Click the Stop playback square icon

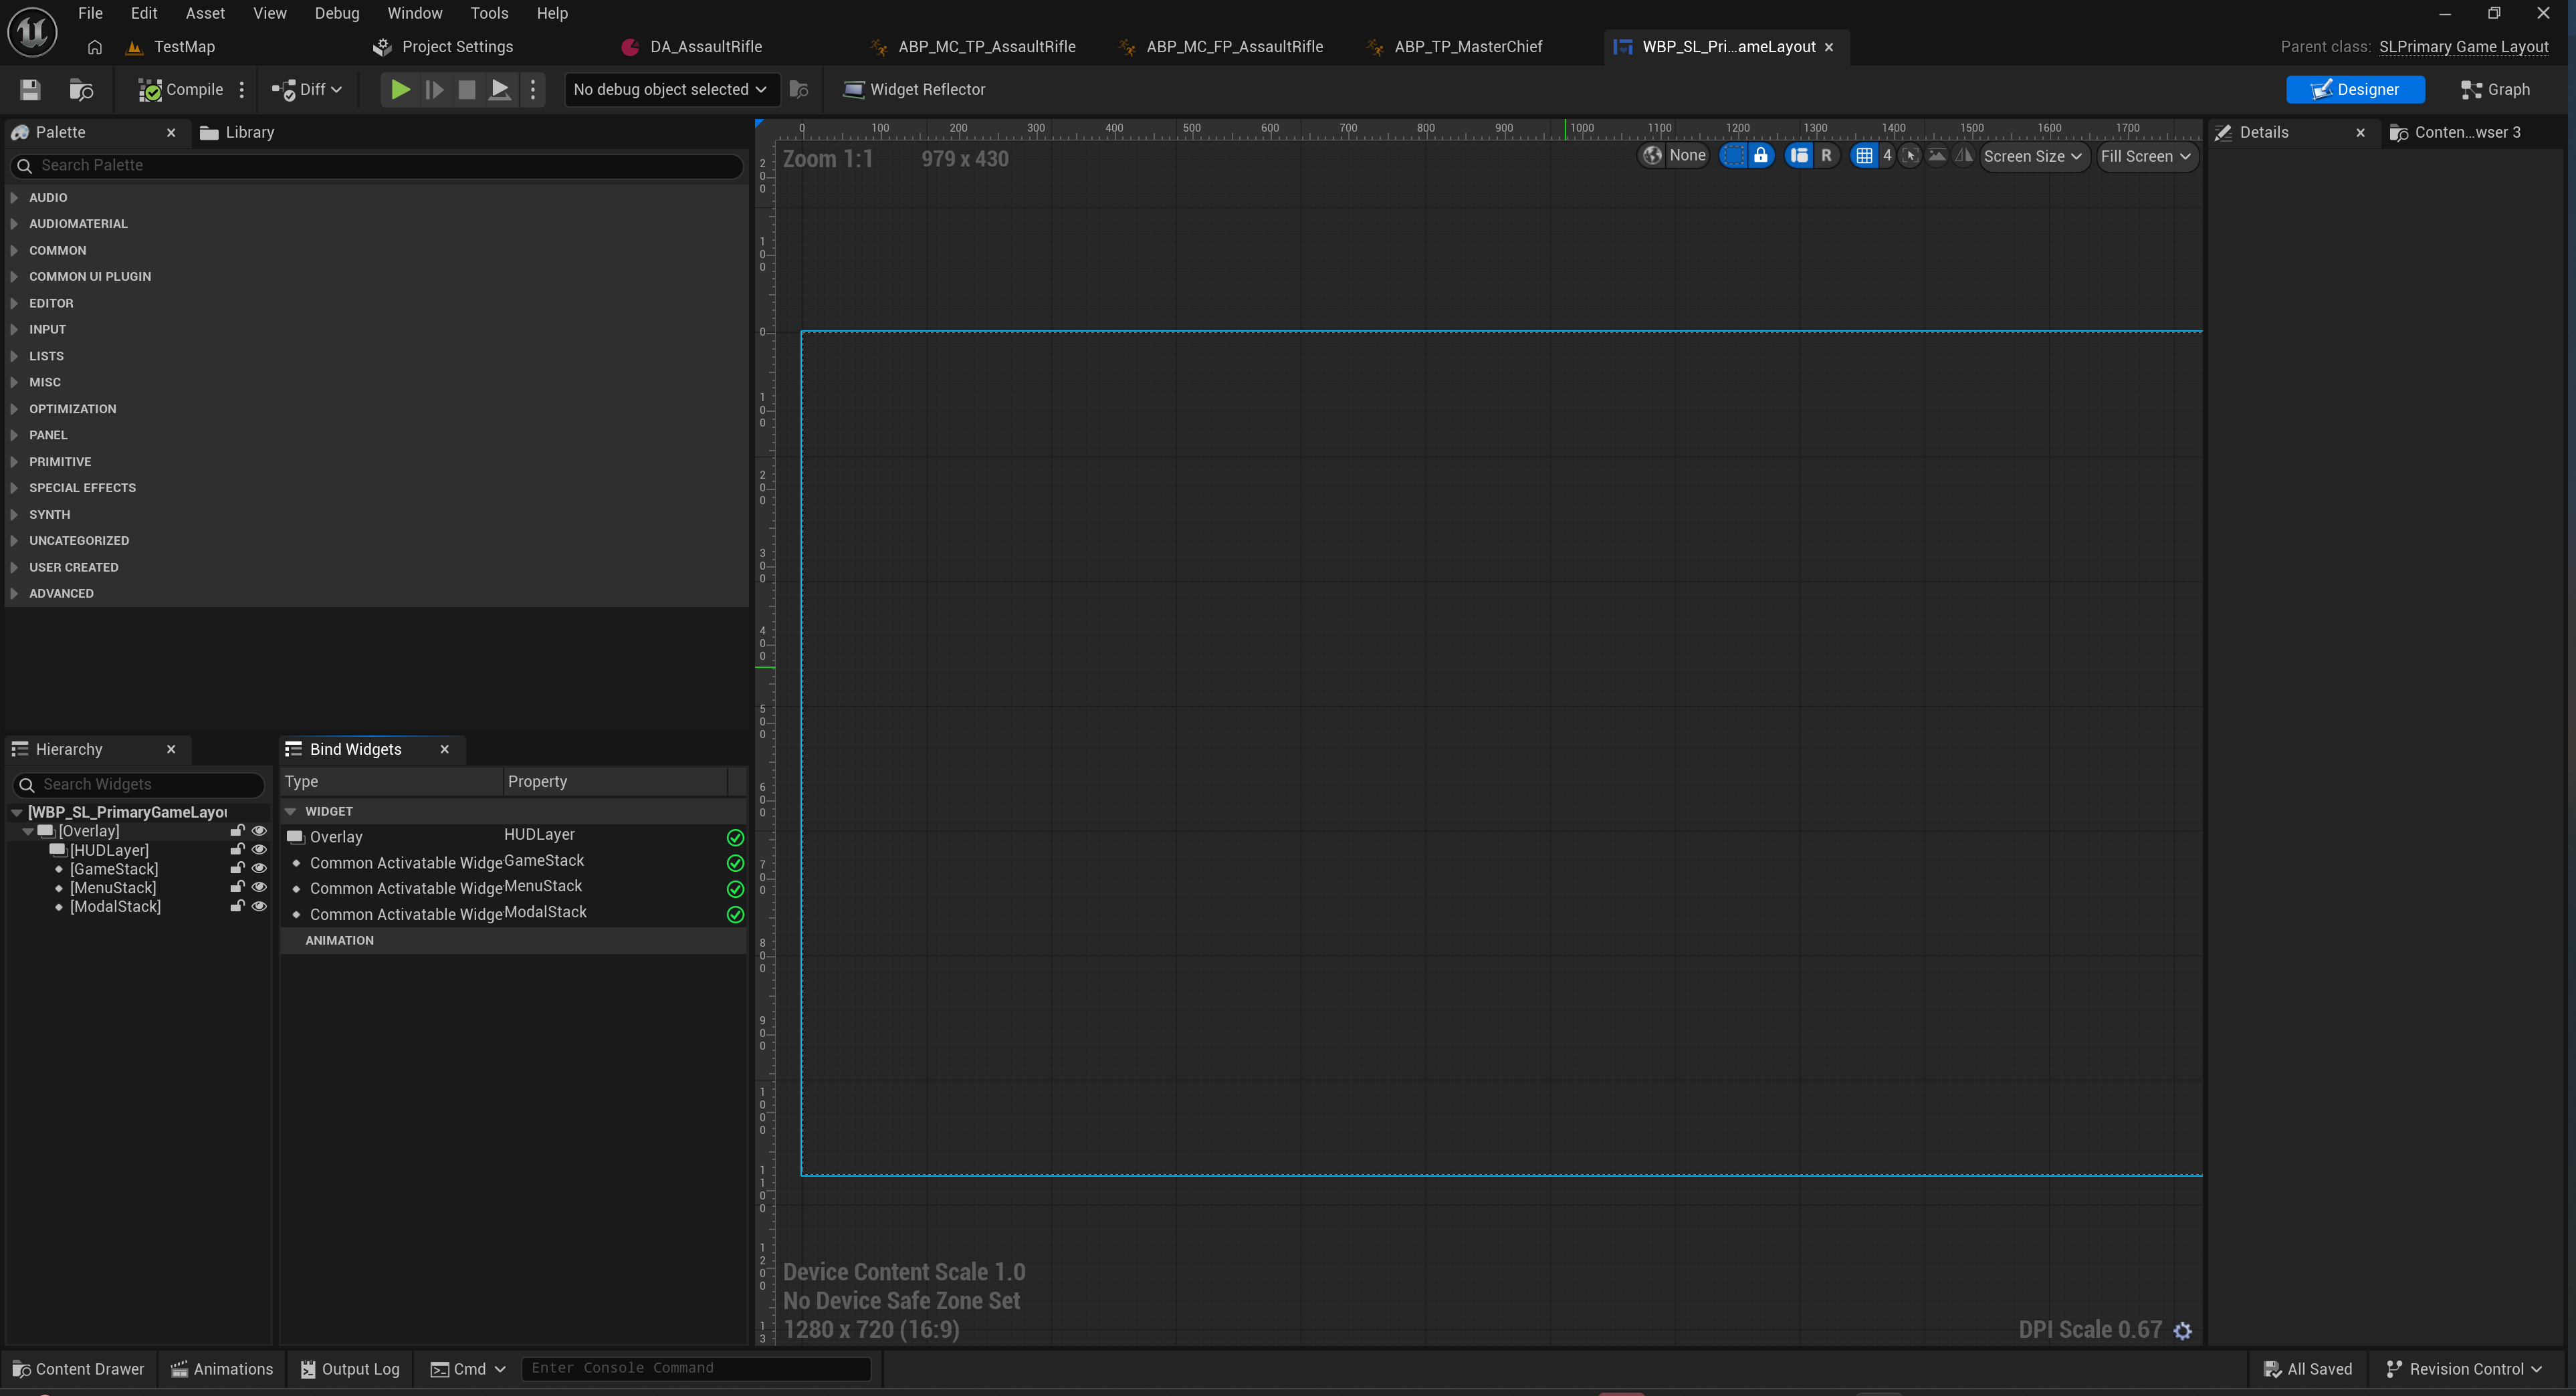pyautogui.click(x=467, y=90)
